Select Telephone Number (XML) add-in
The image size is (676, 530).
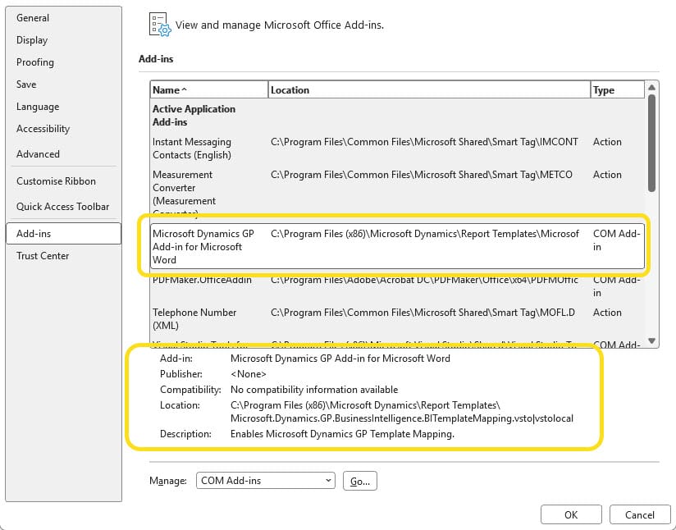(397, 318)
